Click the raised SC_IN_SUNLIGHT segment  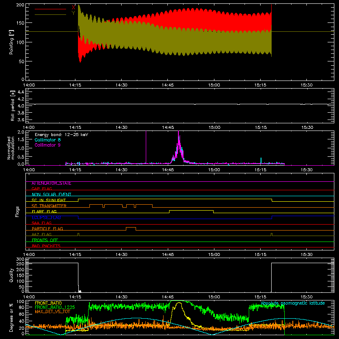[175, 199]
